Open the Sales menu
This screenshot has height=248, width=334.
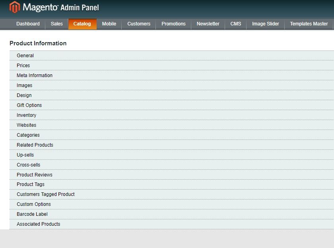(x=57, y=24)
